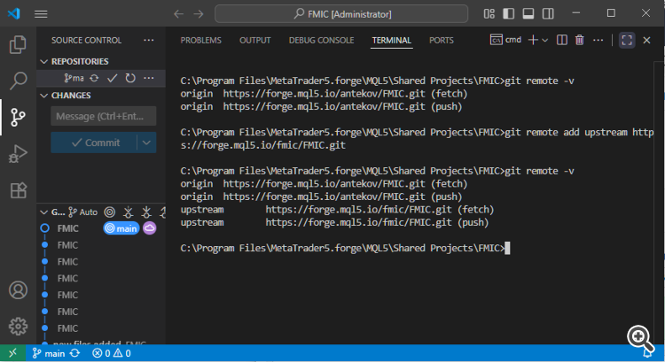Open more actions for the repository row
Viewport: 665px width, 362px height.
(148, 78)
